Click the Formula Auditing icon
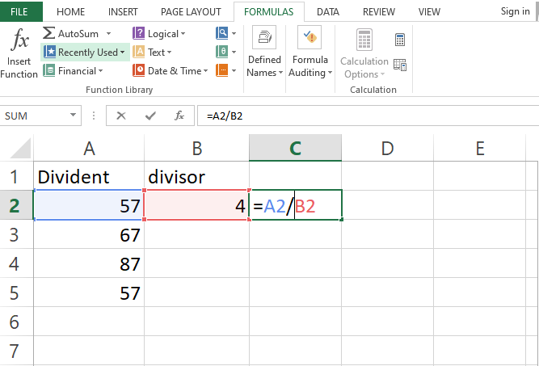Screen dimensions: 539x366 [x=310, y=37]
